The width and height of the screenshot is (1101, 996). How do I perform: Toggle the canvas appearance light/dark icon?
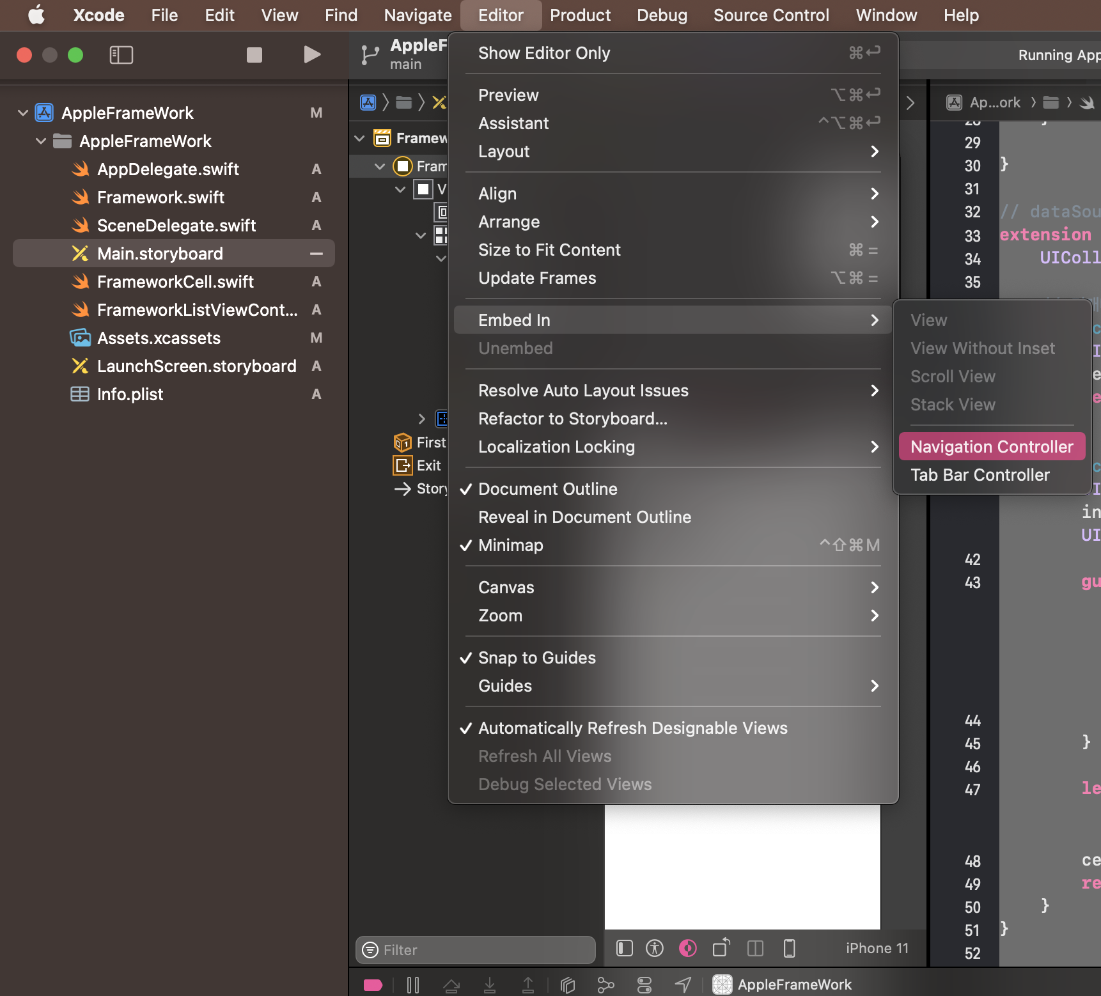pos(688,949)
